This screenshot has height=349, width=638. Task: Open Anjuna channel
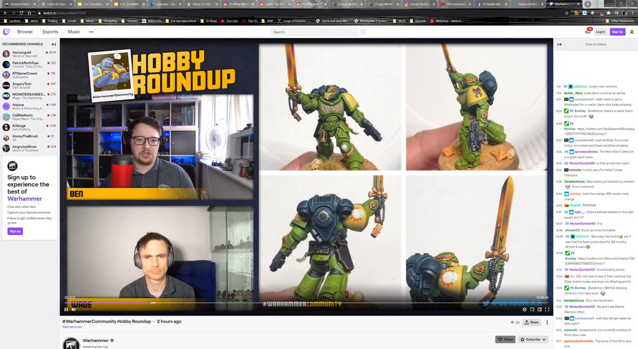(29, 106)
